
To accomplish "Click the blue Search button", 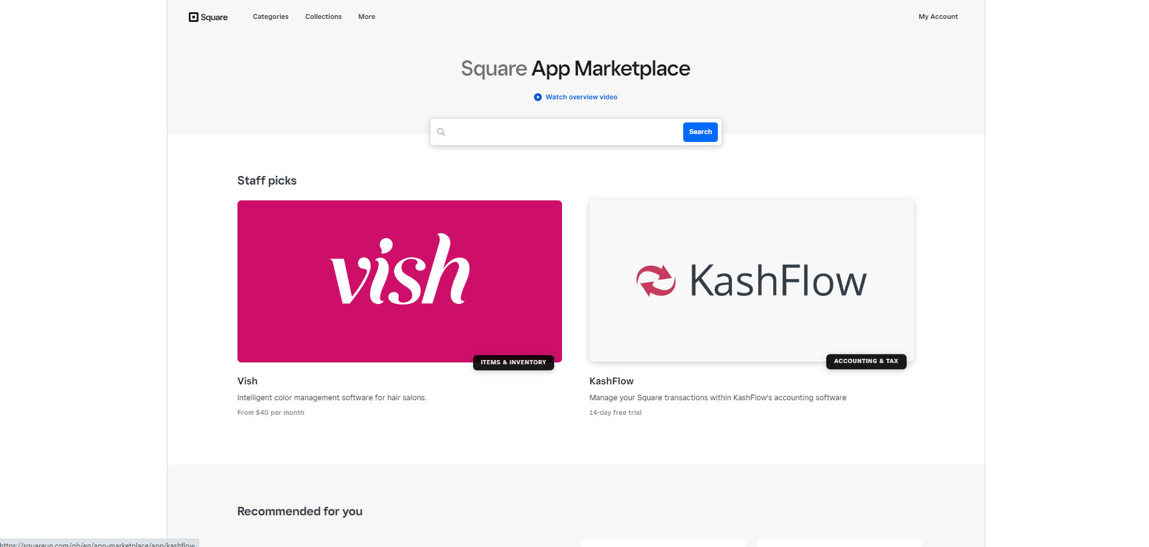I will click(x=700, y=132).
